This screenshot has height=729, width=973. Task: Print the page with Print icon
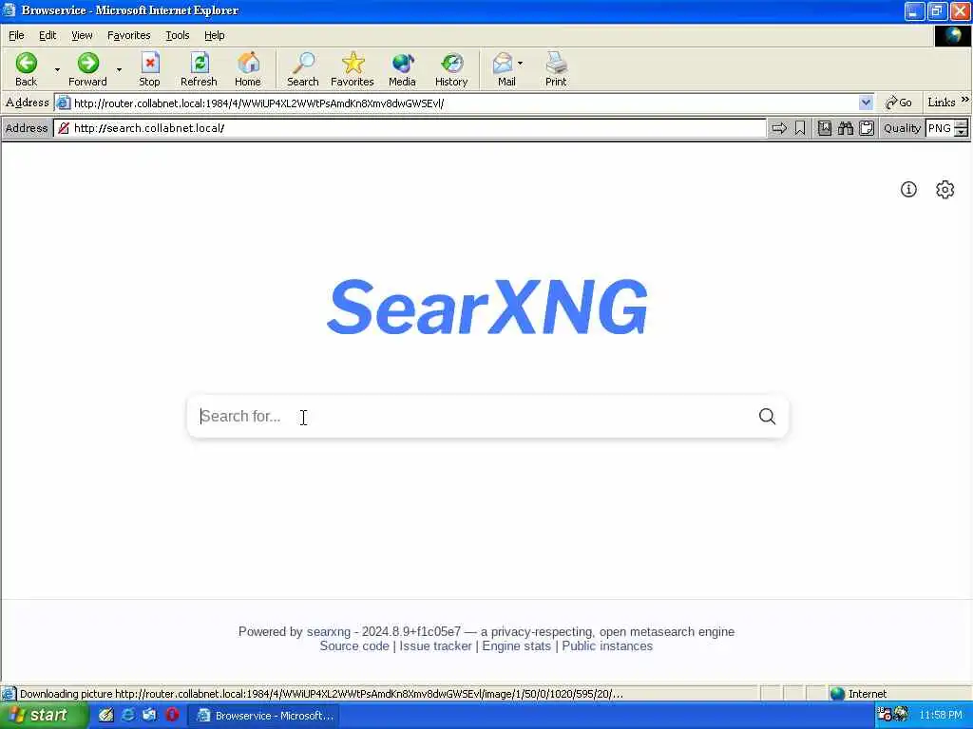click(x=556, y=68)
